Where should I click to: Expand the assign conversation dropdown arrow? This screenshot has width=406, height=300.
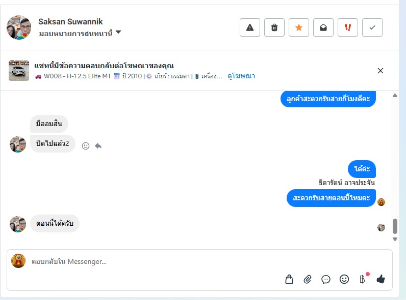pyautogui.click(x=118, y=33)
